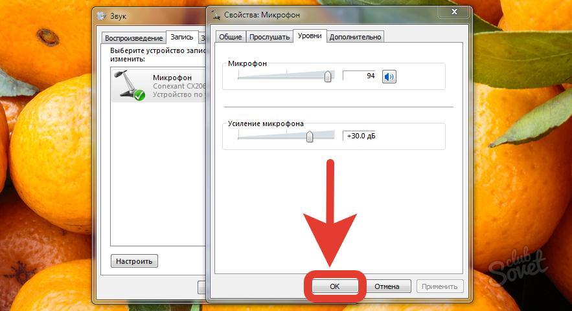Viewport: 572px width, 311px height.
Task: Click the boost value field +30.0 дБ
Action: tap(359, 136)
